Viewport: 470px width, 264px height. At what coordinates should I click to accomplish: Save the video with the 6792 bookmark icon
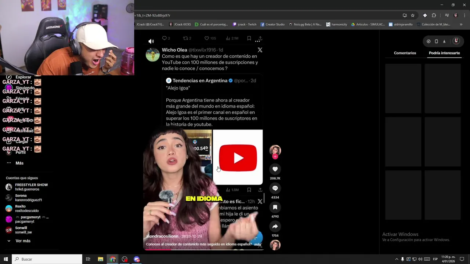tap(275, 207)
